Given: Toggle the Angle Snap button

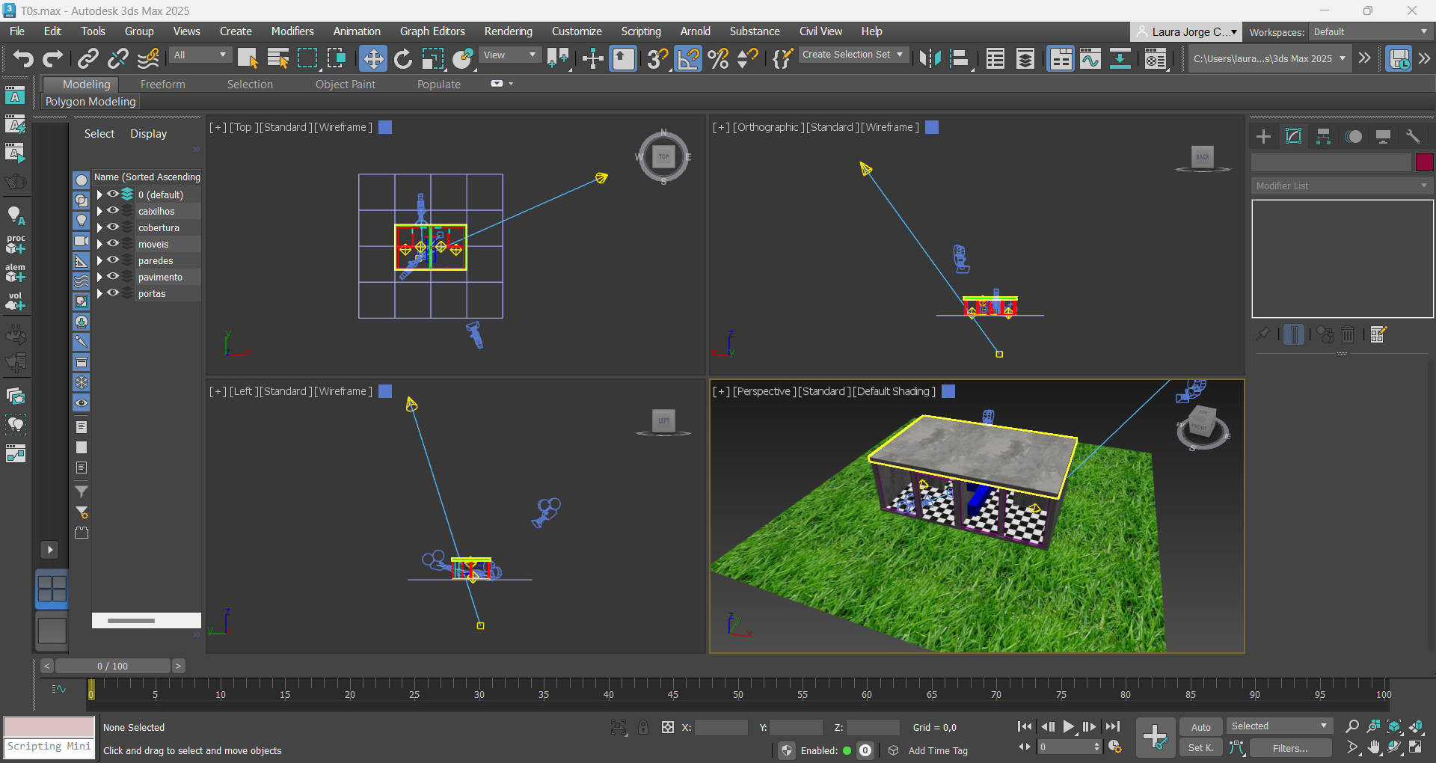Looking at the screenshot, I should (688, 58).
